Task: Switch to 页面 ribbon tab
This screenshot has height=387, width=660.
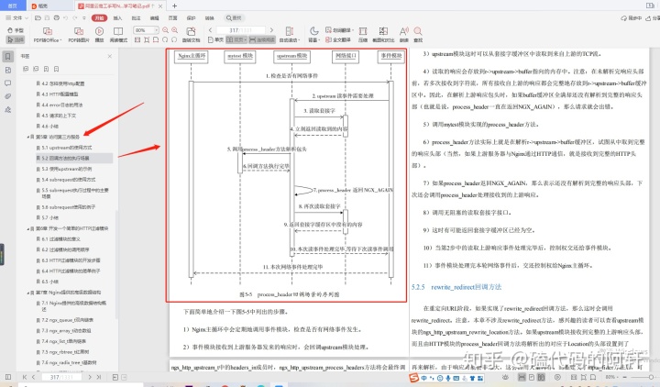Action: coord(172,18)
